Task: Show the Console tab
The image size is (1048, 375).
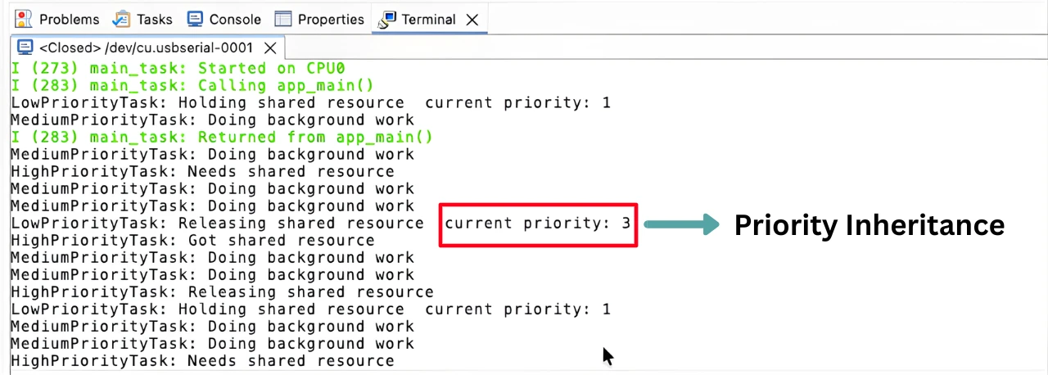Action: [235, 19]
